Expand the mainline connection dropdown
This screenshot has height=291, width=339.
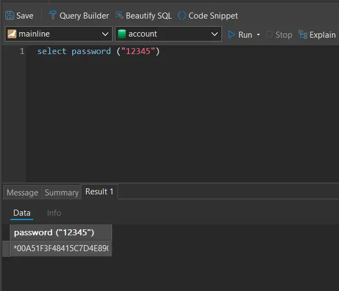(x=106, y=34)
